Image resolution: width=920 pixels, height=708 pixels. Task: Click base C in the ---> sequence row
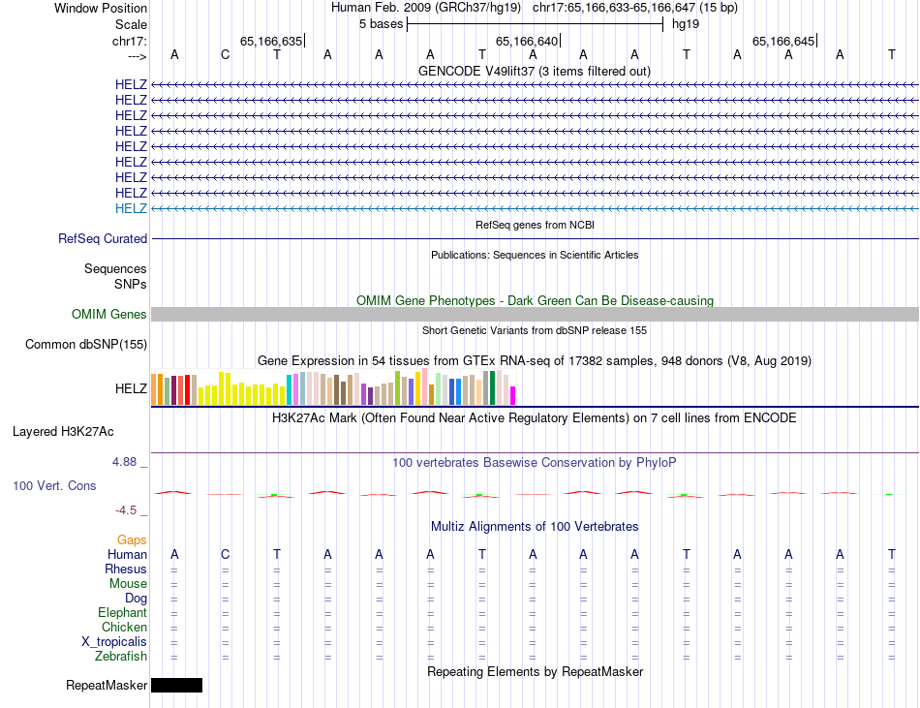point(226,54)
